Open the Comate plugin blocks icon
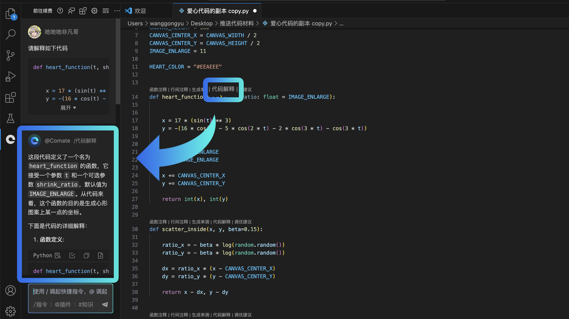569x319 pixels. [83, 11]
